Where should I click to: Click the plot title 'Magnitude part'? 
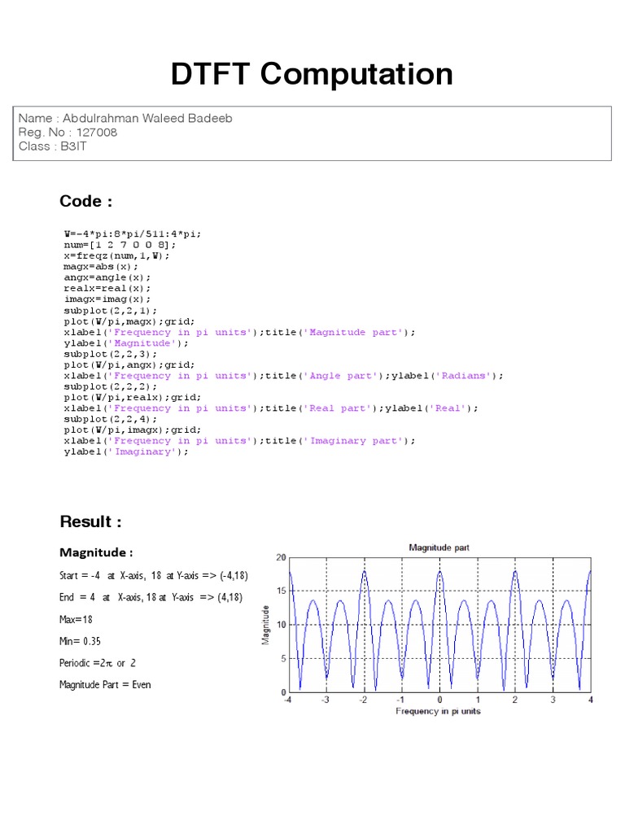pos(439,547)
